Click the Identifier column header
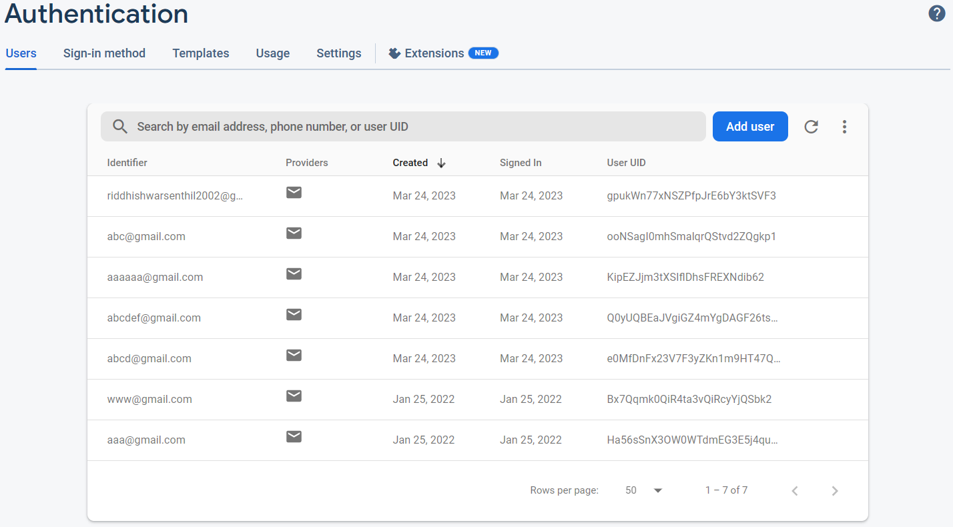 127,163
